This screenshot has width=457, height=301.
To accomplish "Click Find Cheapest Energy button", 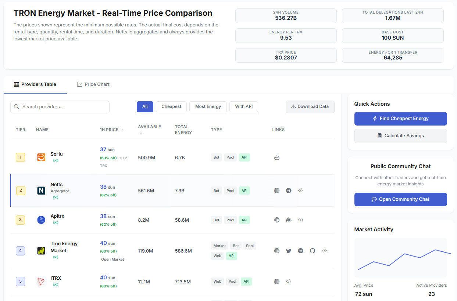I will pyautogui.click(x=400, y=119).
